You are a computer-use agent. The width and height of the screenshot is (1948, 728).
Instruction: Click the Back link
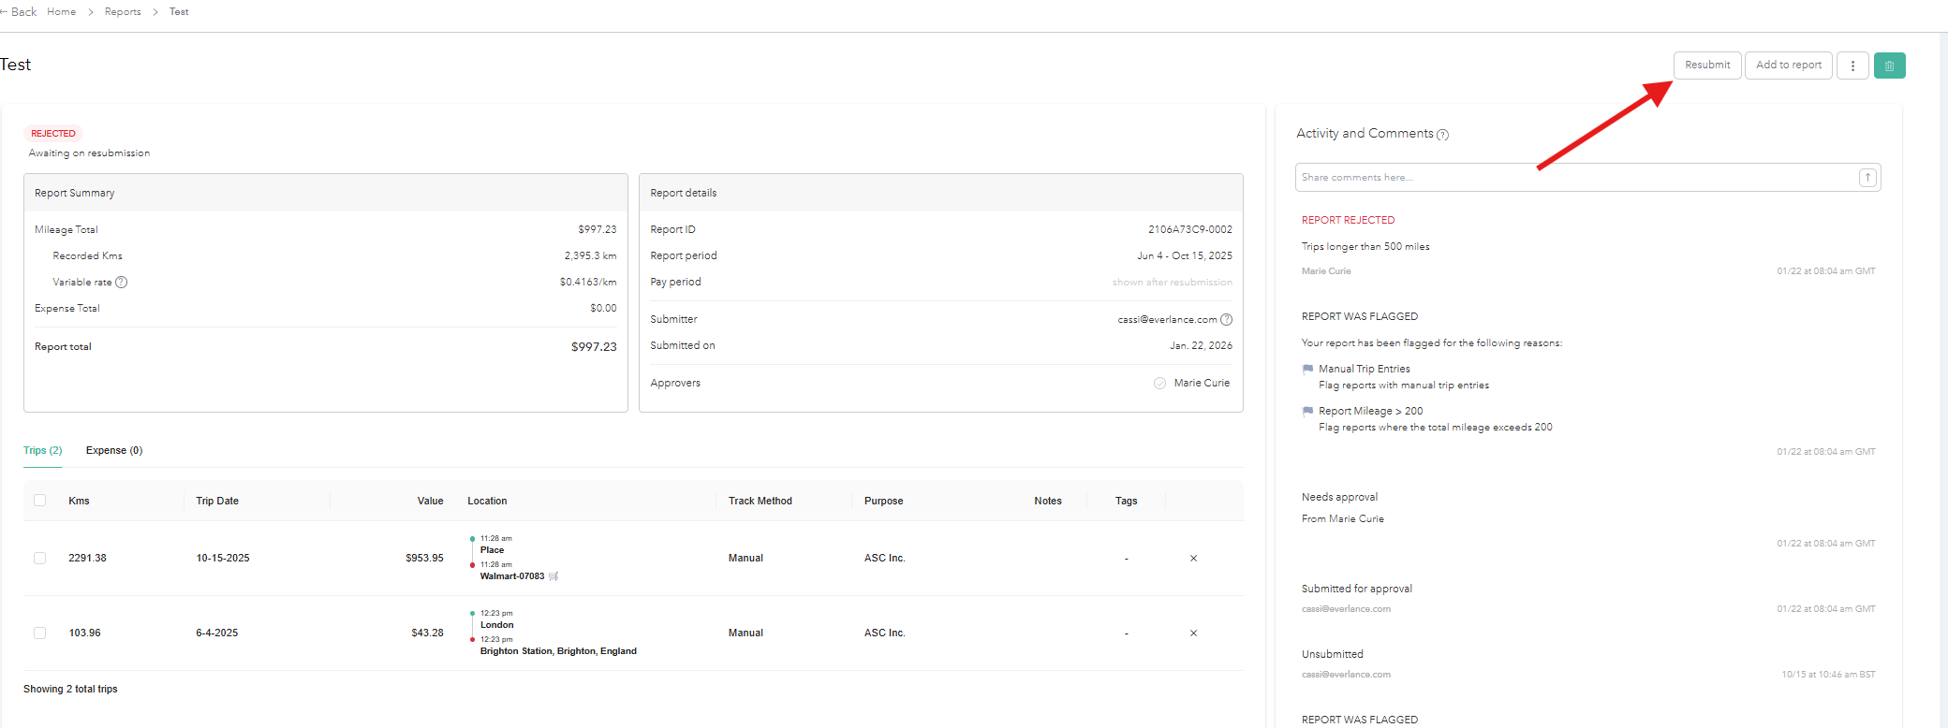point(19,12)
